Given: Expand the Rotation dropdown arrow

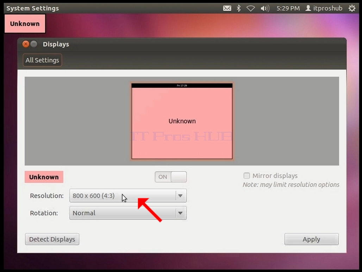Looking at the screenshot, I should point(180,213).
